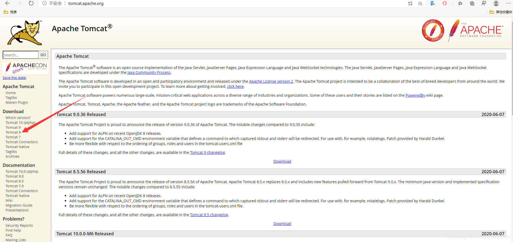Open Taglibs under Apache Tomcat
The image size is (513, 242).
pyautogui.click(x=11, y=98)
